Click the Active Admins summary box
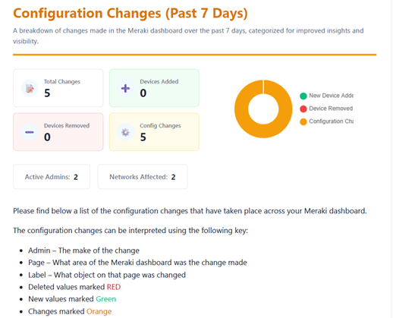This screenshot has width=393, height=318. tap(52, 177)
